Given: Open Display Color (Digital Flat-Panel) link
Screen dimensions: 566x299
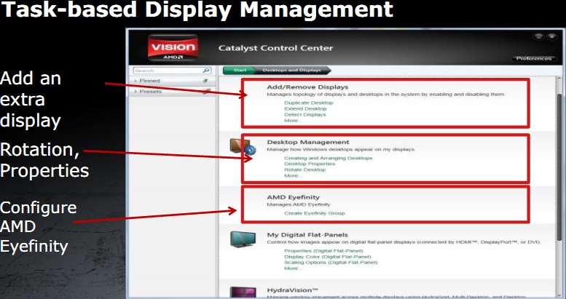Looking at the screenshot, I should [327, 257].
